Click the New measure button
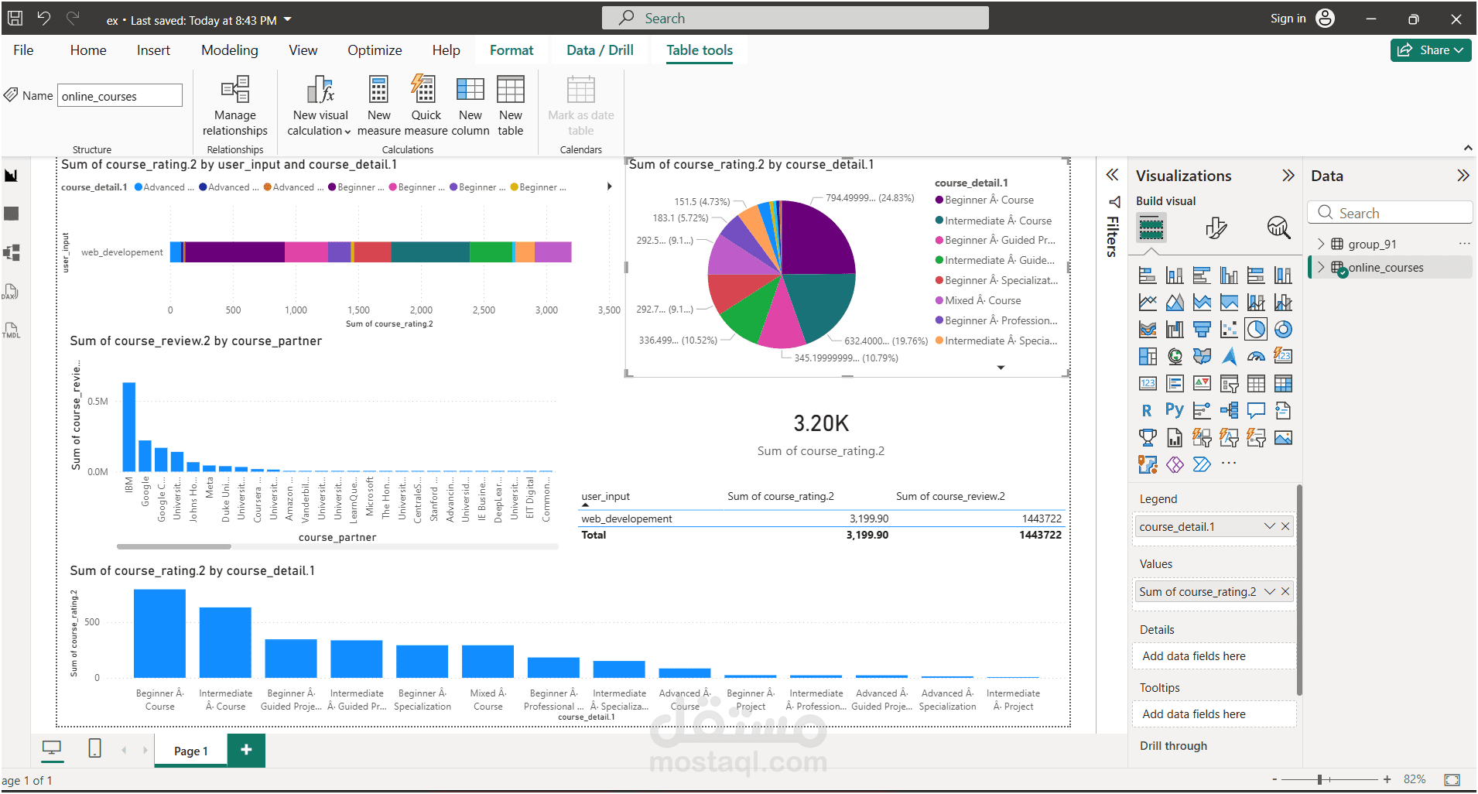Image resolution: width=1478 pixels, height=794 pixels. [378, 104]
